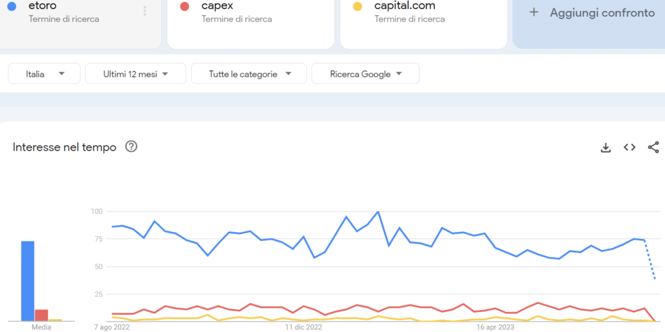665x332 pixels.
Task: Open help icon next to Interesse nel tempo
Action: [131, 147]
